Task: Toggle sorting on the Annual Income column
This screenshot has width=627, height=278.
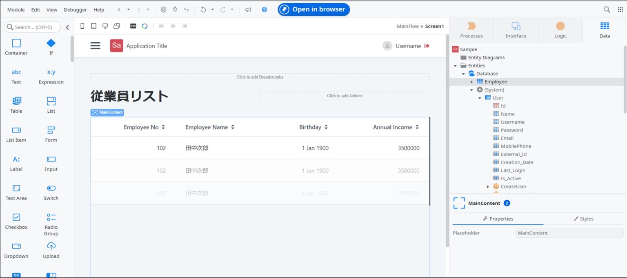Action: coord(417,127)
